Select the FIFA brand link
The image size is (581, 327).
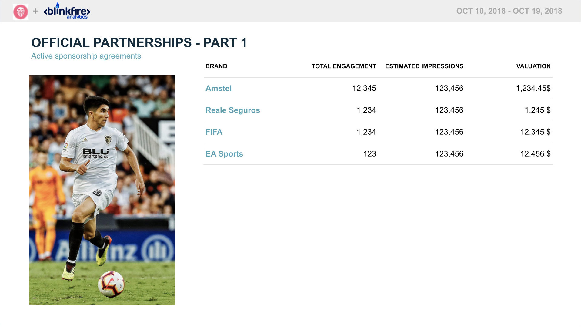(214, 132)
